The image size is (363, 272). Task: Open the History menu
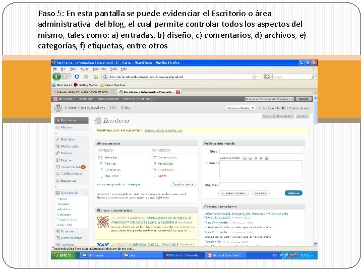[84, 69]
